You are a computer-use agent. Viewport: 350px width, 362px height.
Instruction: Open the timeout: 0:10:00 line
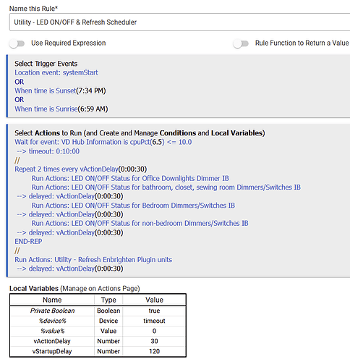click(x=48, y=151)
